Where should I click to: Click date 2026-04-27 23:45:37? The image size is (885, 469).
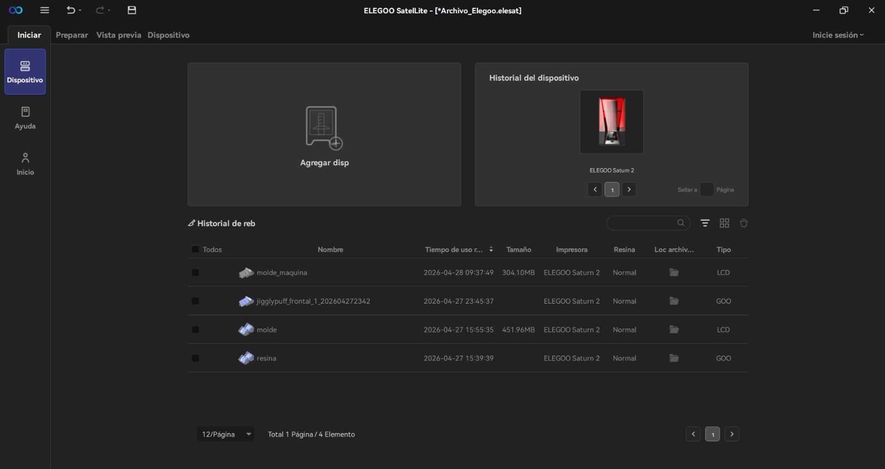pos(459,301)
